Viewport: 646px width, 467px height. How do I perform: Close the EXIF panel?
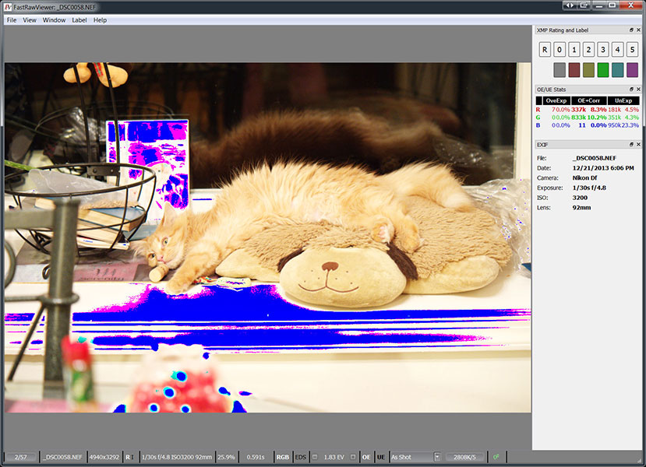(639, 145)
